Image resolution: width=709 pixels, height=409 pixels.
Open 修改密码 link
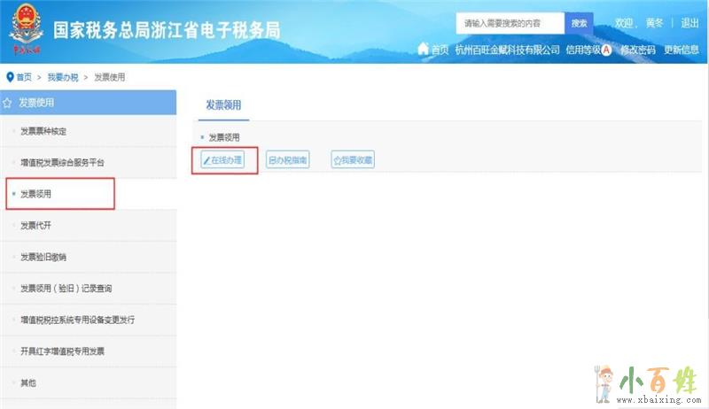coord(639,50)
